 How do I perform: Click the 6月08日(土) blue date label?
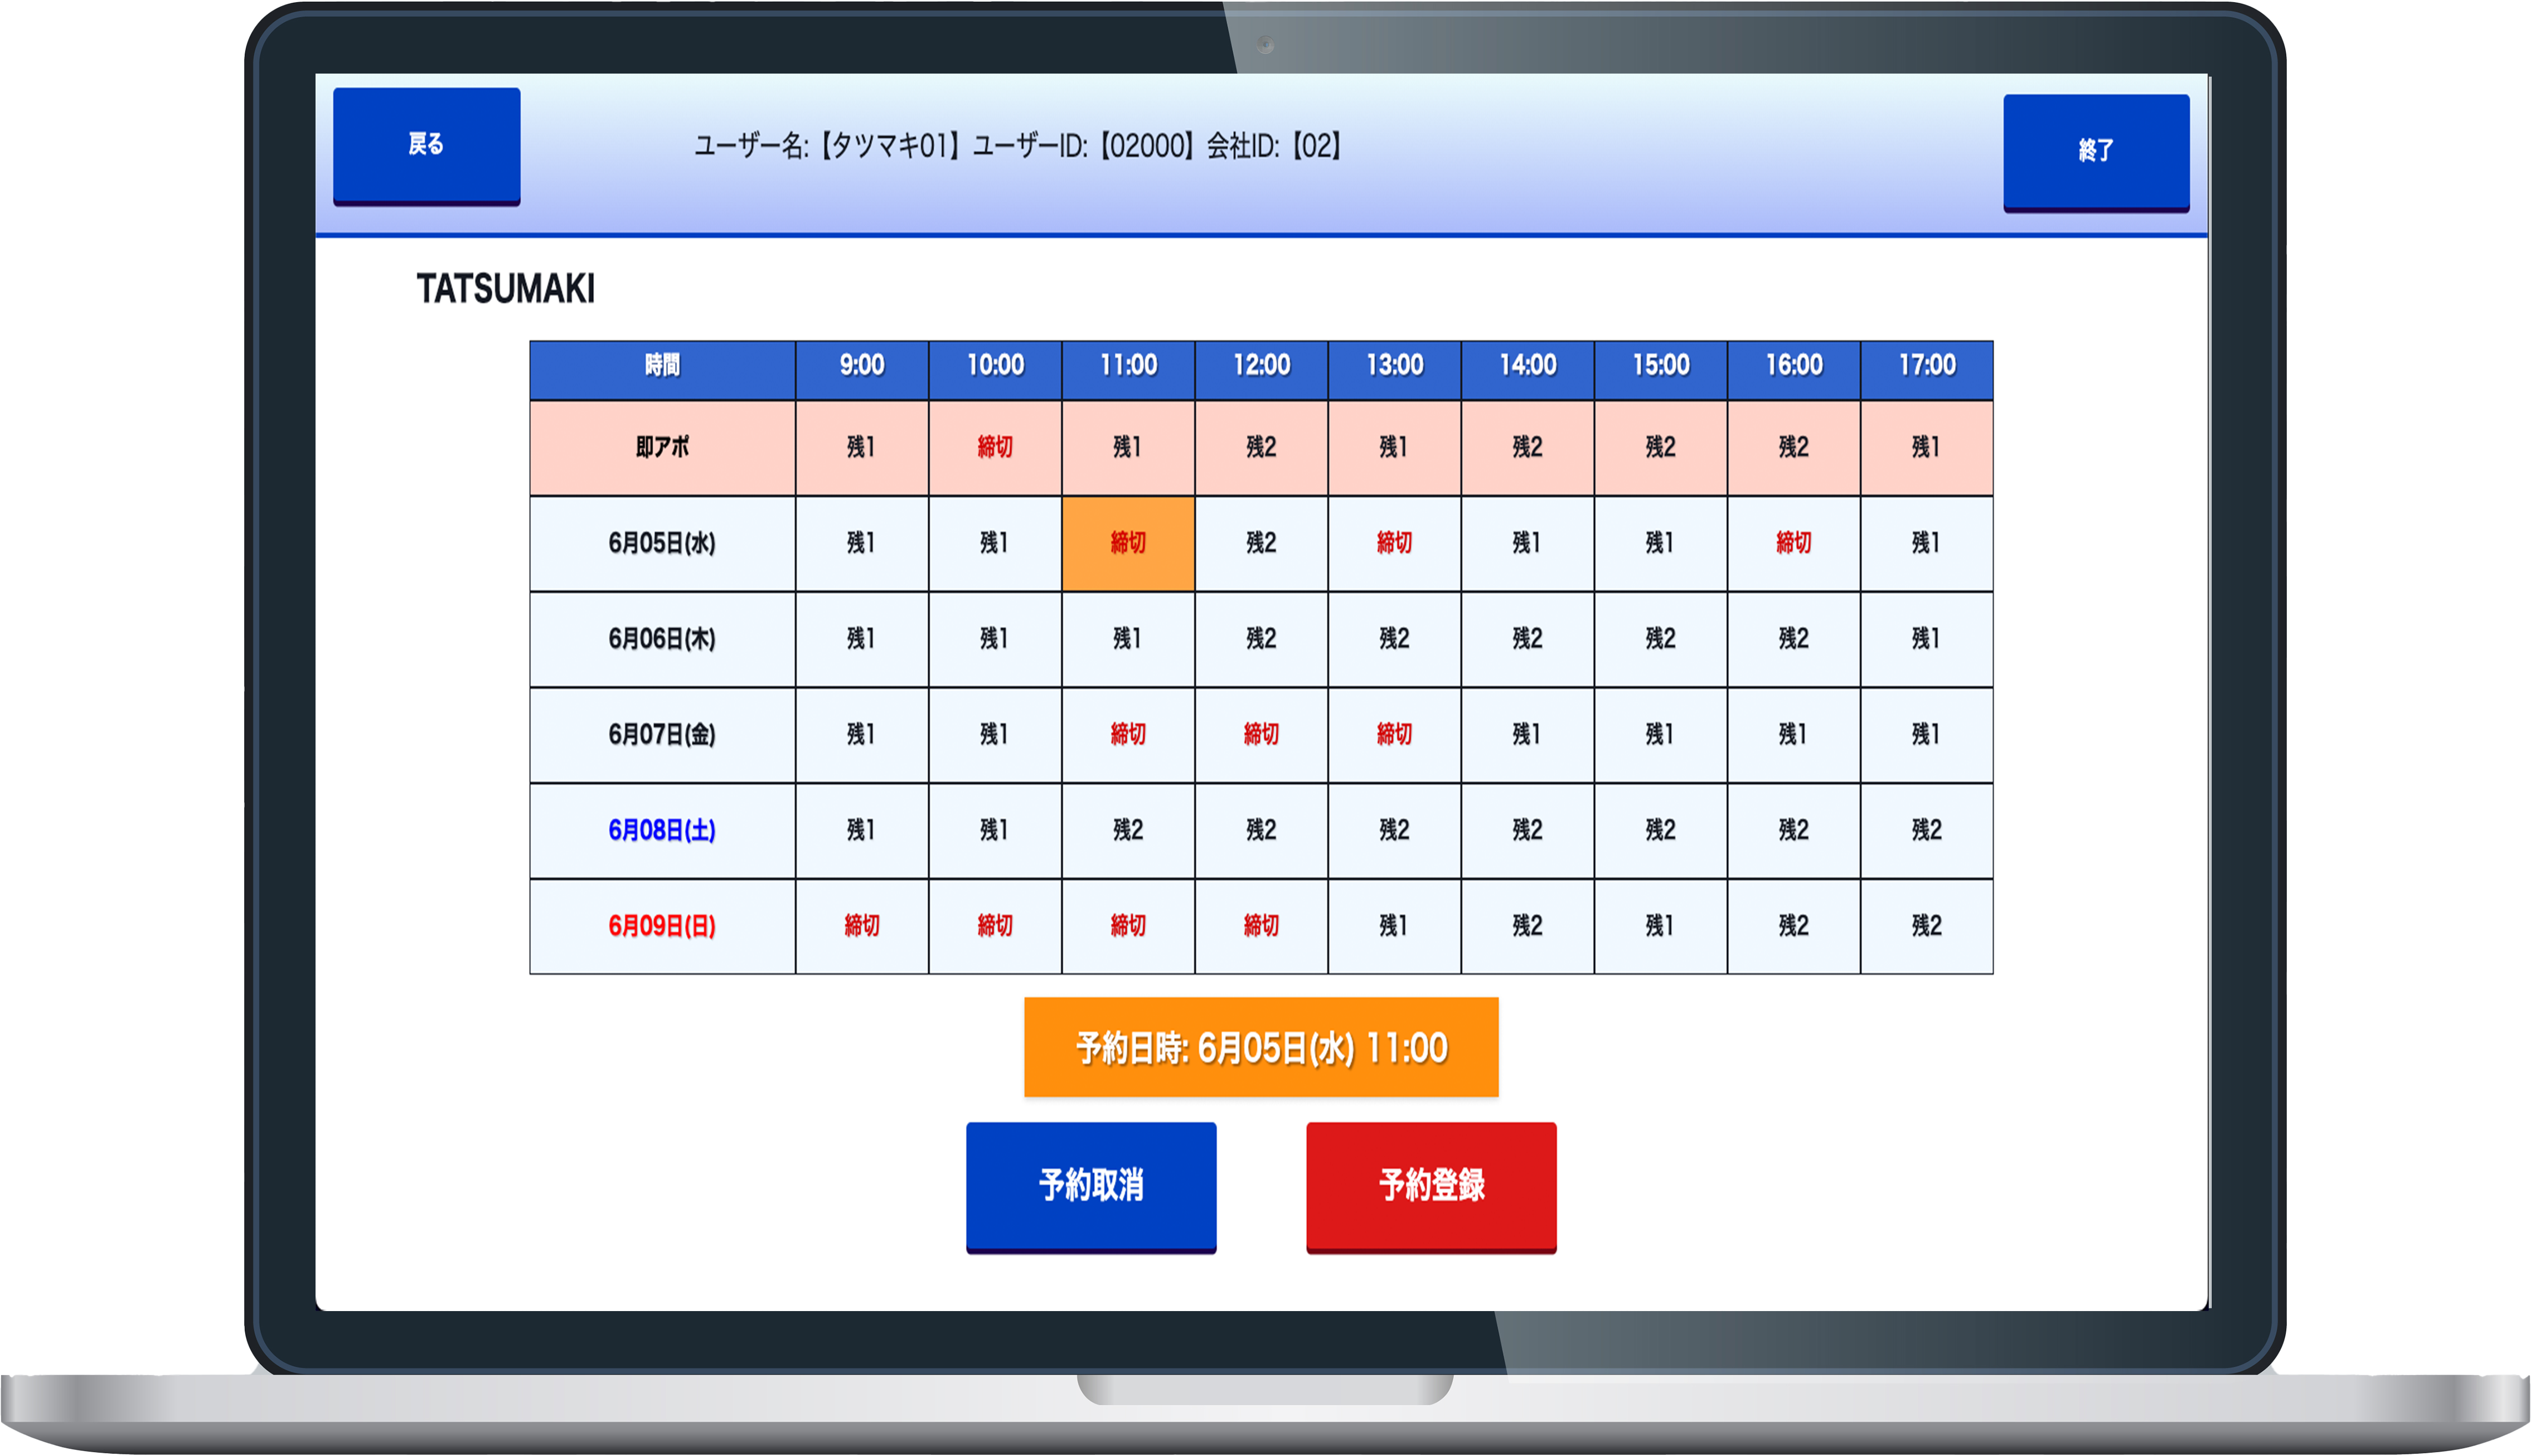click(662, 830)
